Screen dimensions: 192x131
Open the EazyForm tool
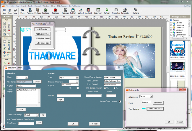click(x=98, y=11)
